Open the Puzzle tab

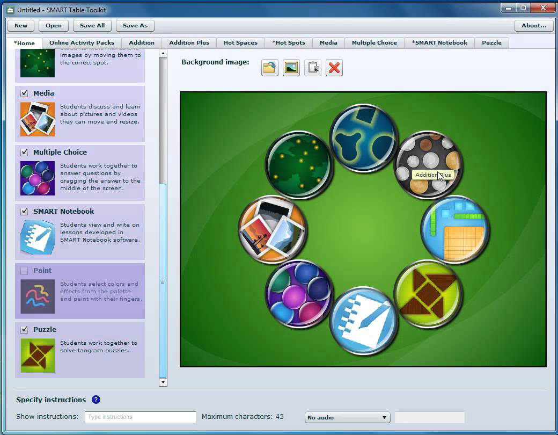point(492,43)
